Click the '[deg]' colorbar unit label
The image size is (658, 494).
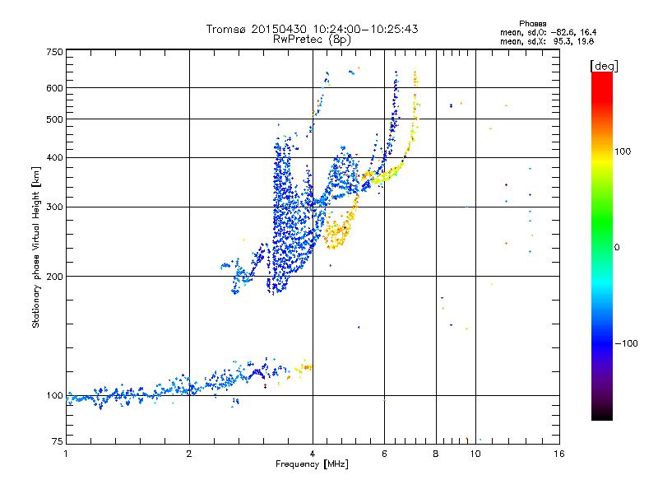604,66
